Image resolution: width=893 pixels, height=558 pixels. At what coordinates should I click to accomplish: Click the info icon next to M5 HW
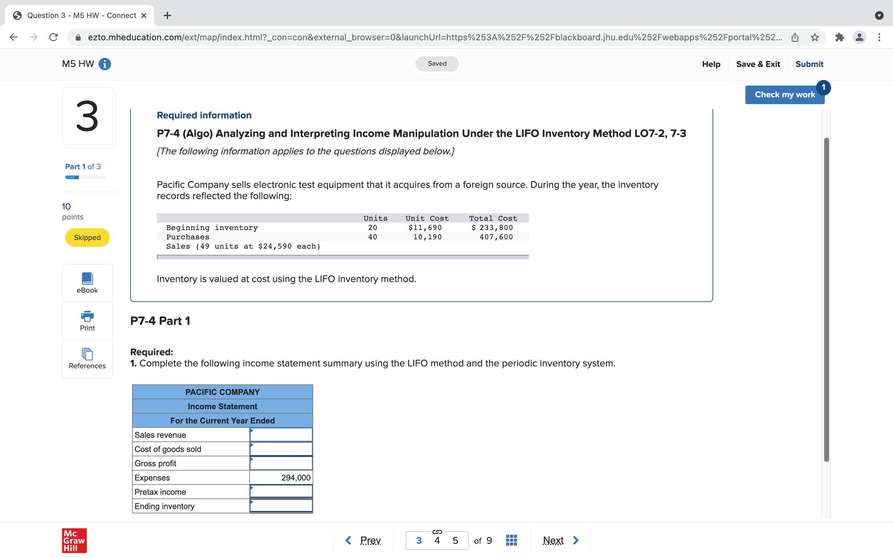tap(104, 64)
